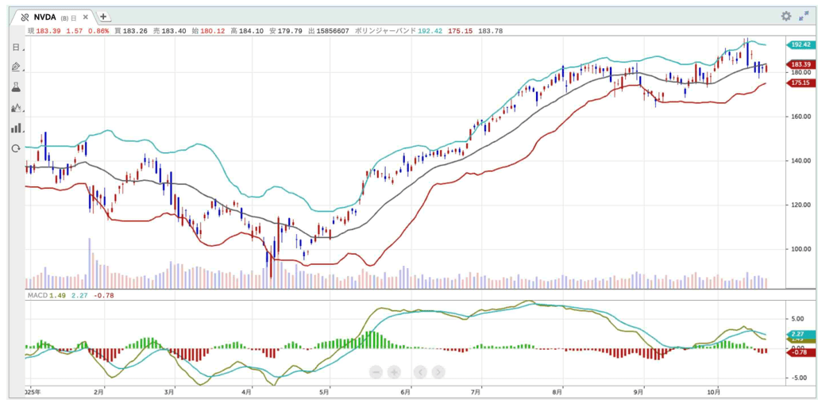Click the flask studies icon
Image resolution: width=818 pixels, height=403 pixels.
point(16,87)
